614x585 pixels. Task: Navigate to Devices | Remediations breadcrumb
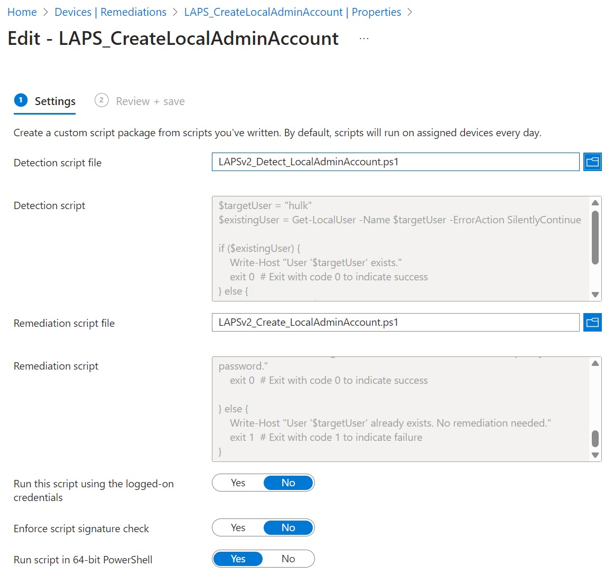click(110, 12)
